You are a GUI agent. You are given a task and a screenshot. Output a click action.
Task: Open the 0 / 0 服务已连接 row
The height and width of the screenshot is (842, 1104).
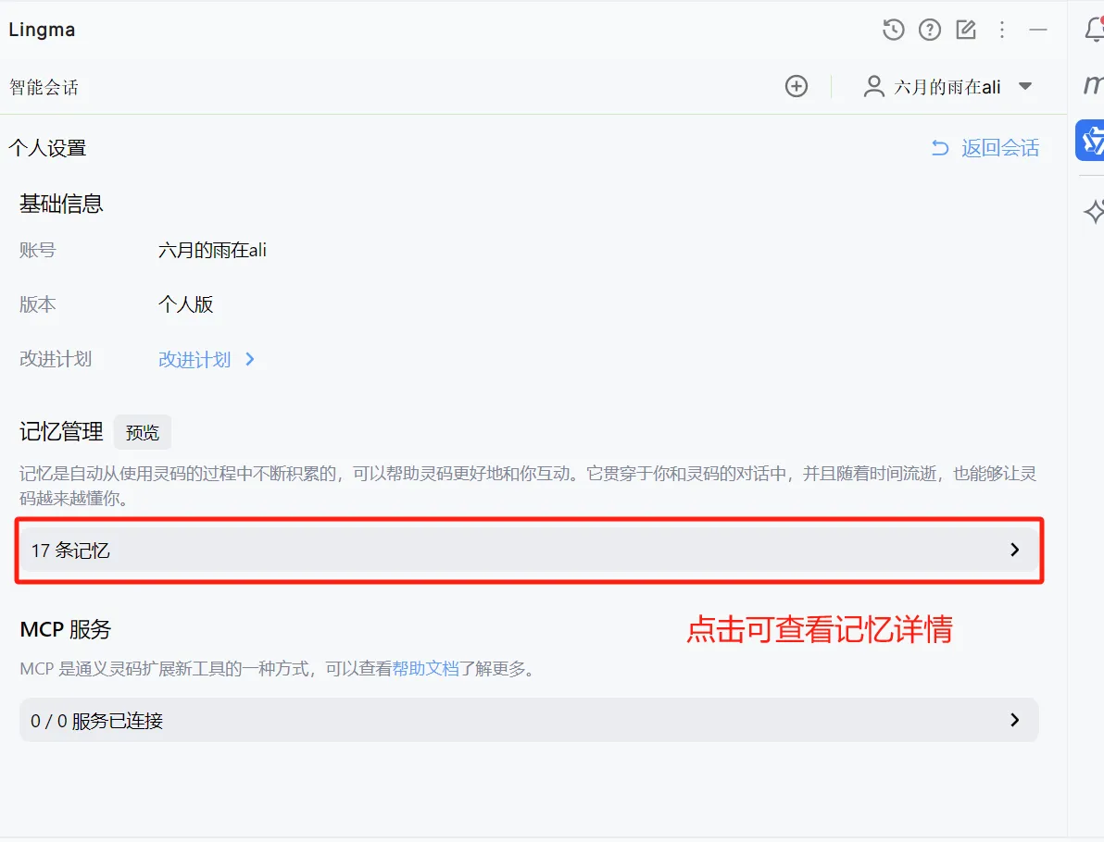pyautogui.click(x=529, y=720)
